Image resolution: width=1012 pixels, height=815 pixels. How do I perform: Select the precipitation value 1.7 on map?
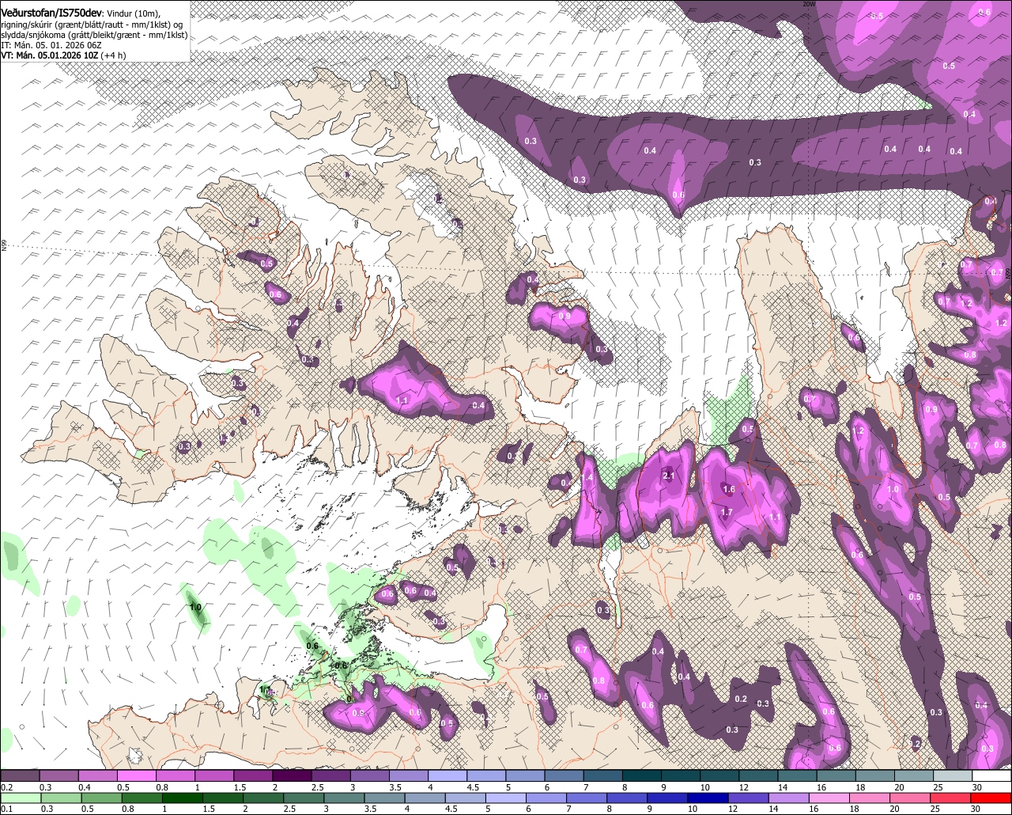[x=726, y=513]
